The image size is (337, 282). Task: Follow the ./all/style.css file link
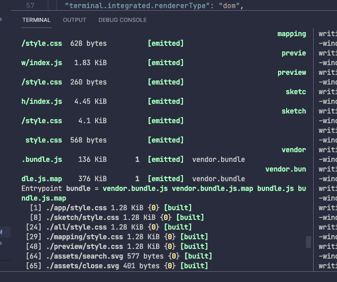click(76, 227)
